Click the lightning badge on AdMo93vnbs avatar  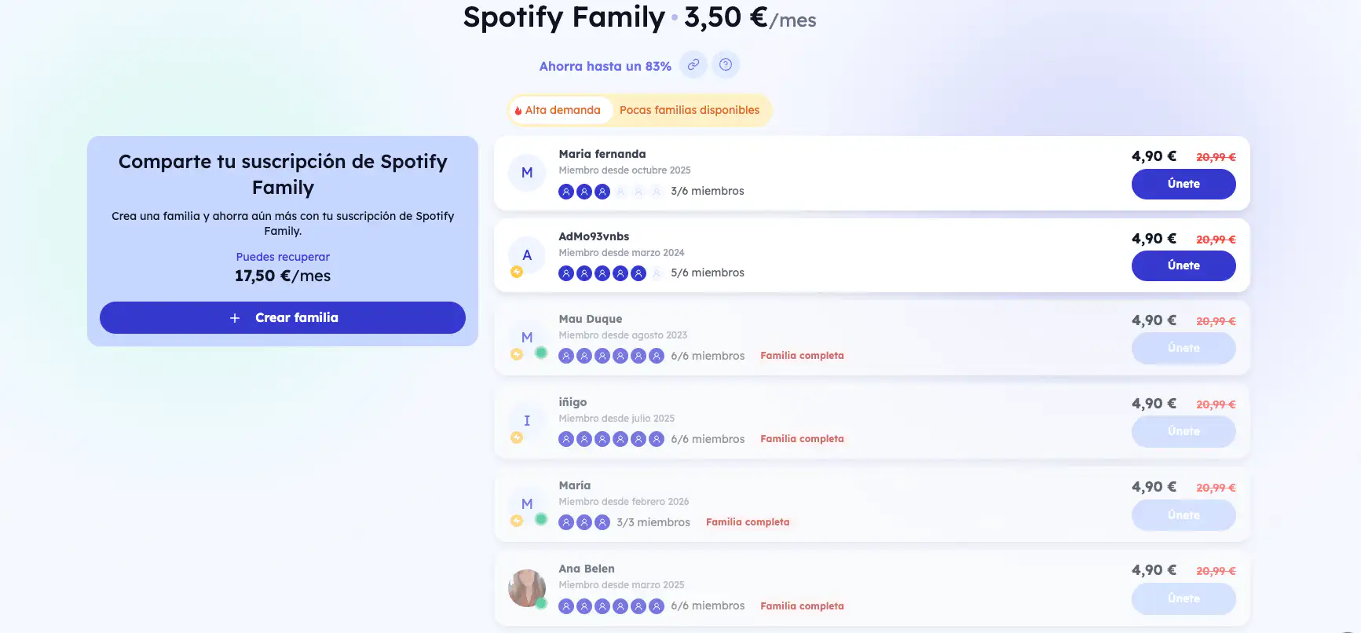coord(517,273)
